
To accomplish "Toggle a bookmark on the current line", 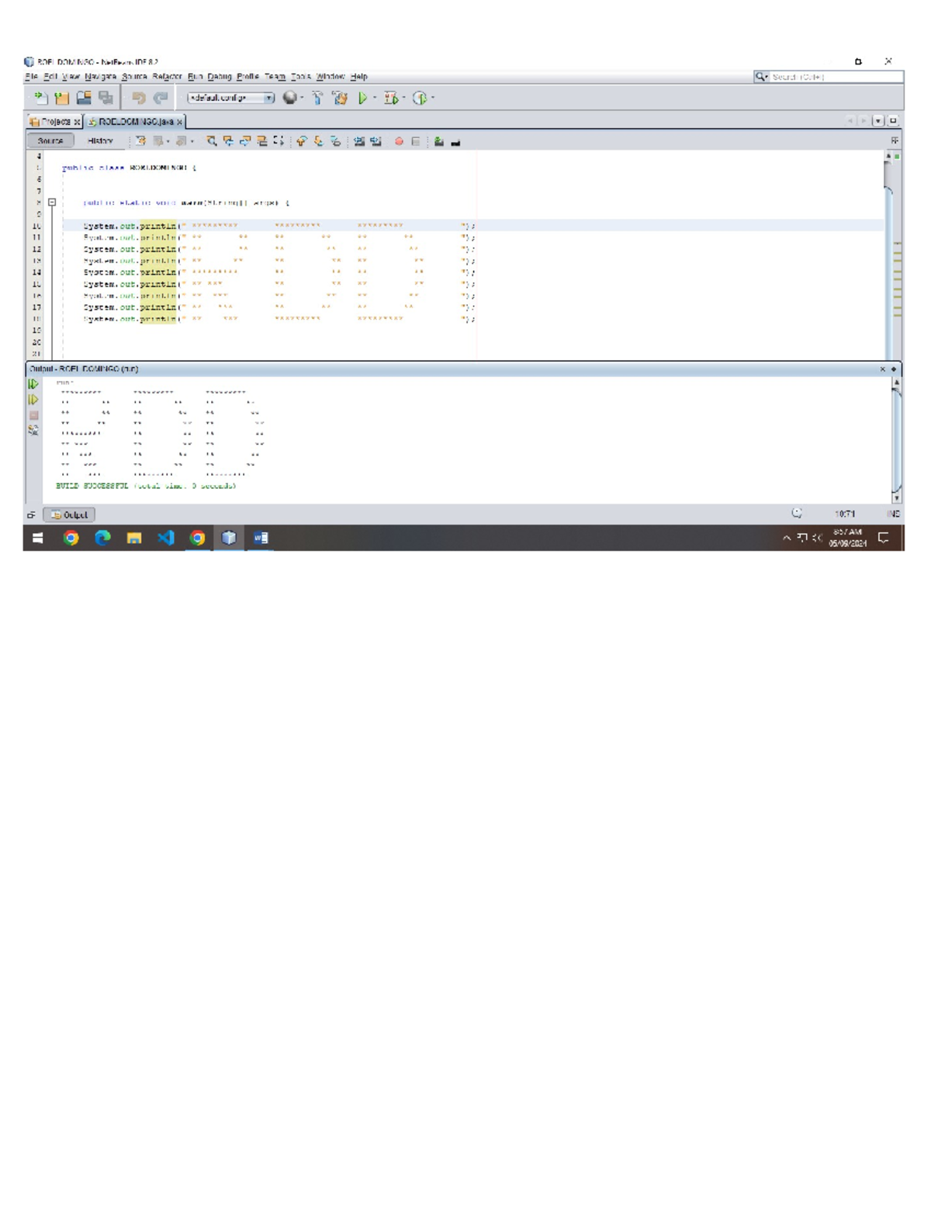I will (x=337, y=140).
